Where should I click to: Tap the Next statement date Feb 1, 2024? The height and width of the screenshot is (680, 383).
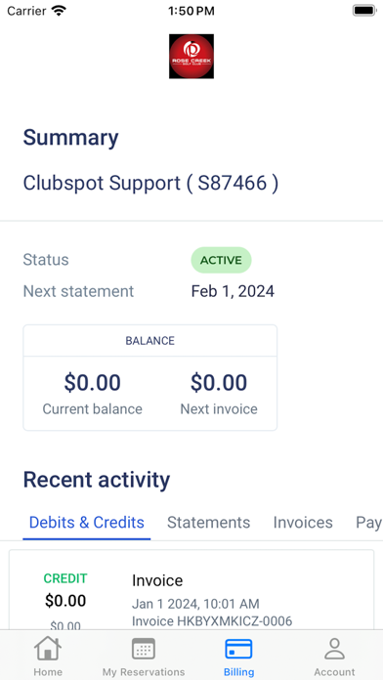(233, 291)
